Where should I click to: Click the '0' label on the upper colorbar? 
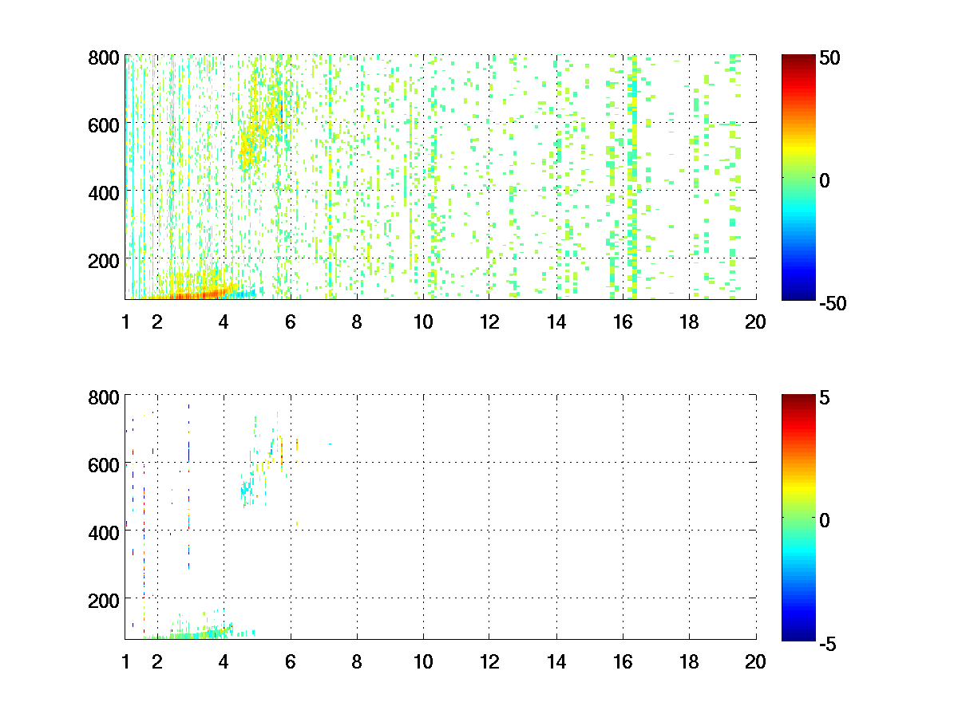pyautogui.click(x=826, y=181)
